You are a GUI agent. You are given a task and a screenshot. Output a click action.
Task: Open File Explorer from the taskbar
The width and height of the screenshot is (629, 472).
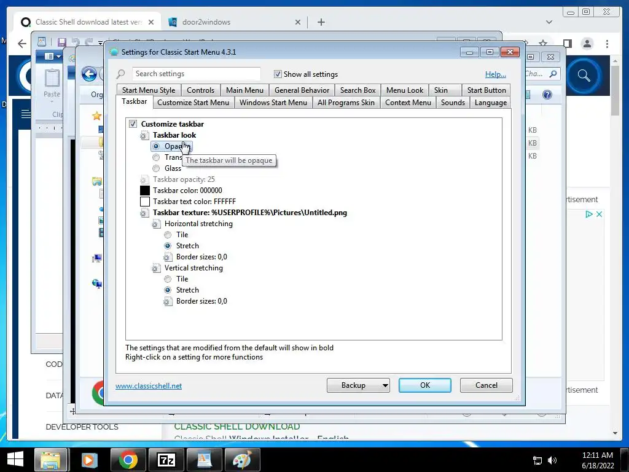[x=50, y=460]
